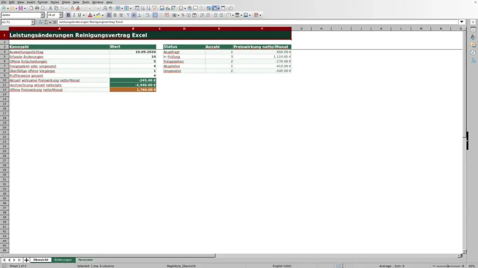Click the column G header
Screen dimensions: 478x268
(x=302, y=28)
